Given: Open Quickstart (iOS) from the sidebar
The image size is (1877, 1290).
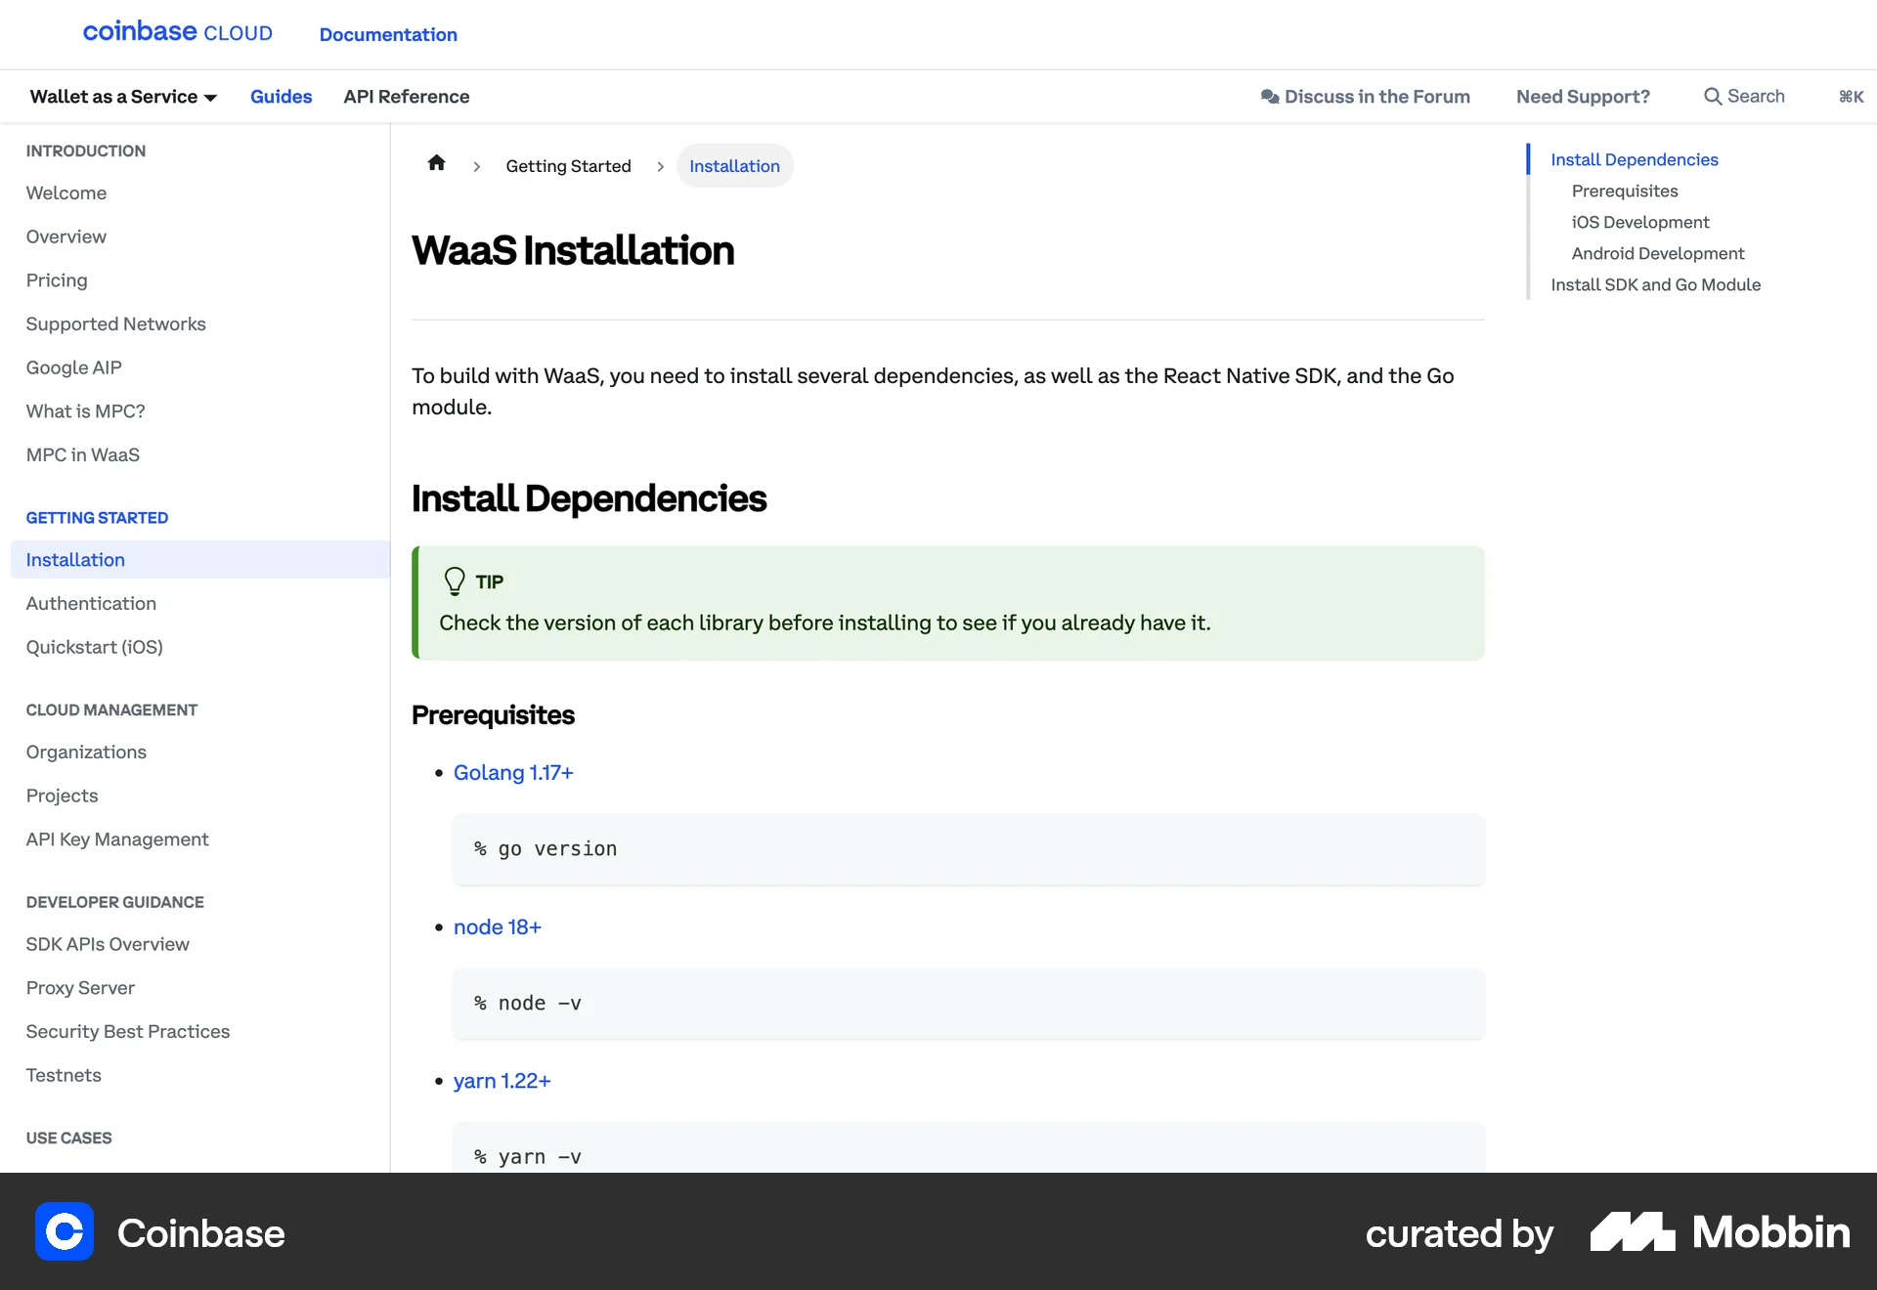Looking at the screenshot, I should [94, 647].
